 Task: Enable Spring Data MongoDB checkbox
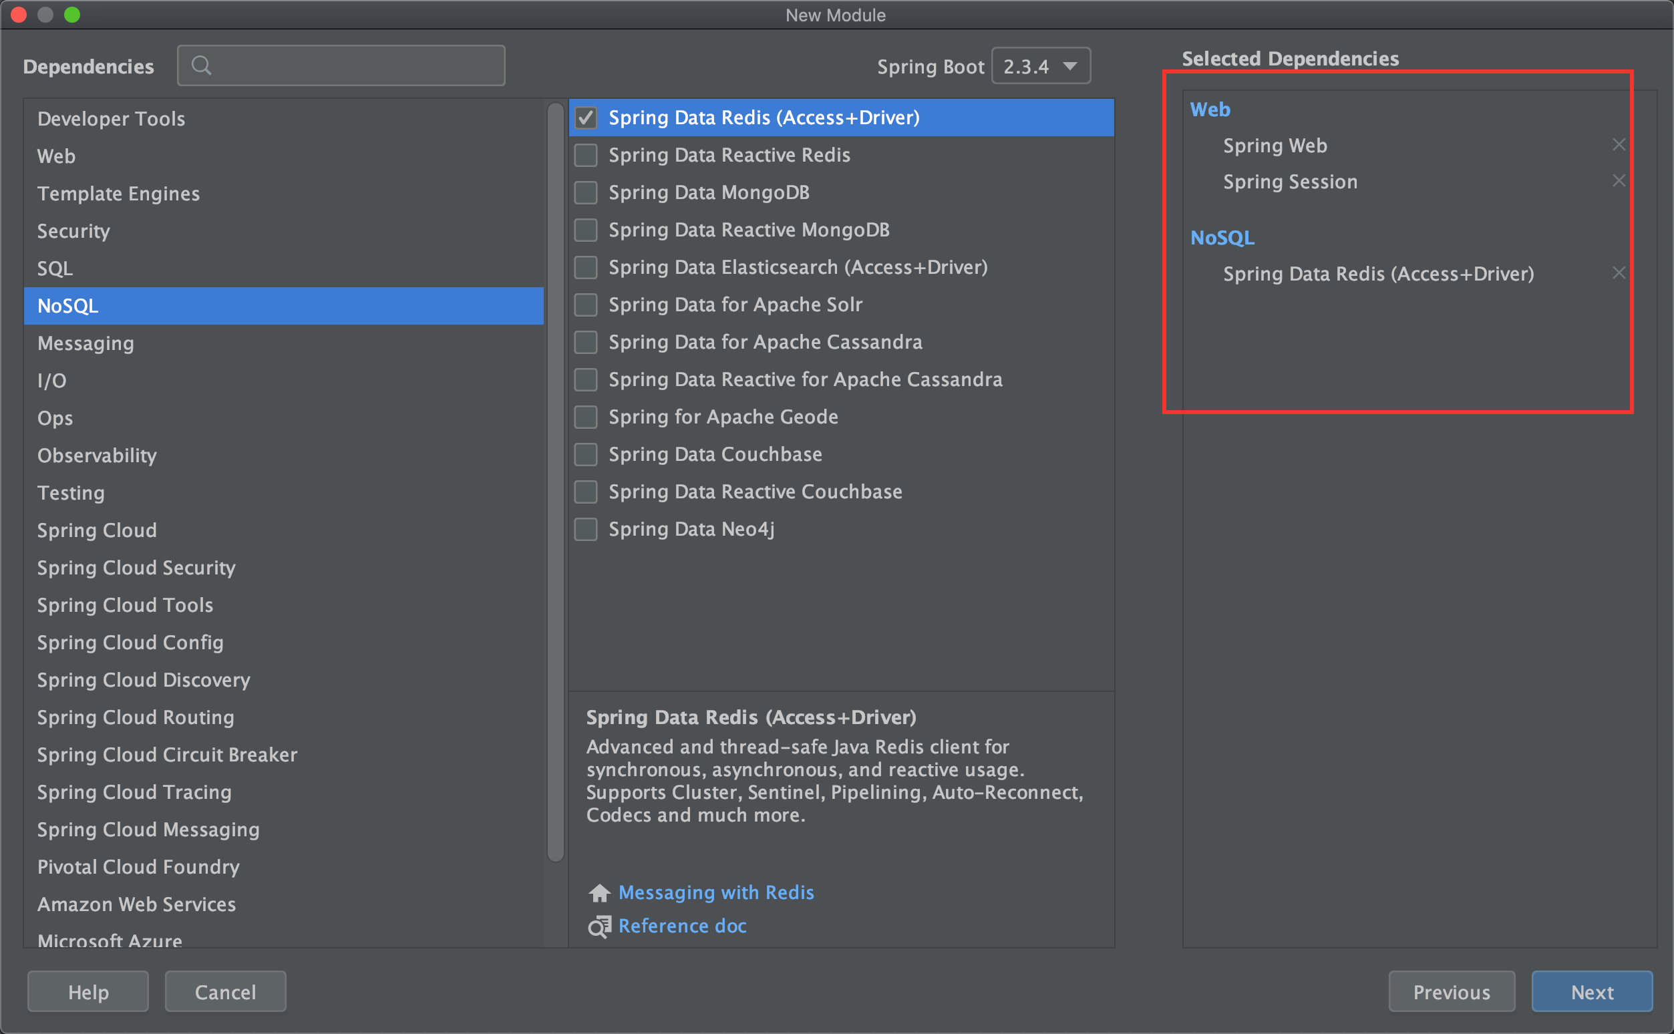(x=585, y=193)
